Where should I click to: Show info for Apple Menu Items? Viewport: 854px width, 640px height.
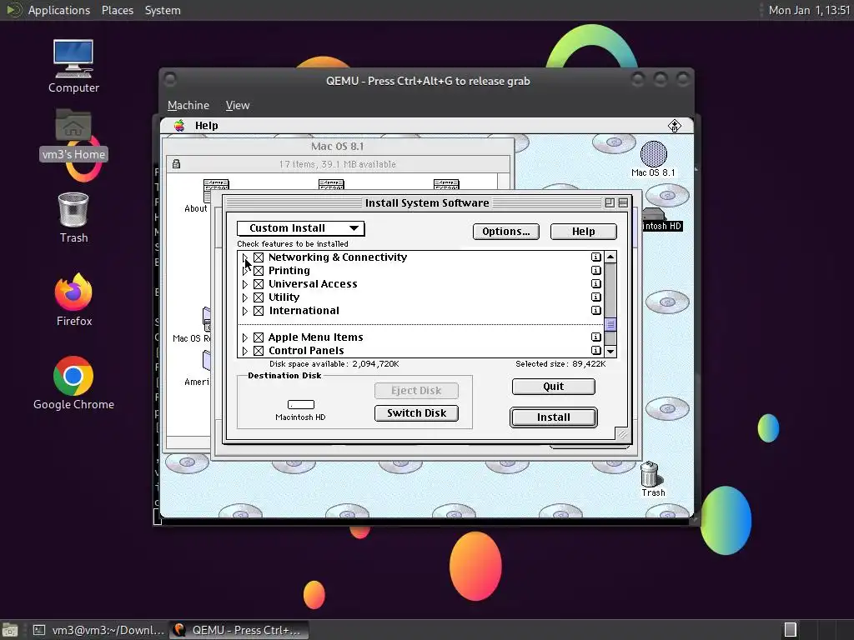[595, 337]
